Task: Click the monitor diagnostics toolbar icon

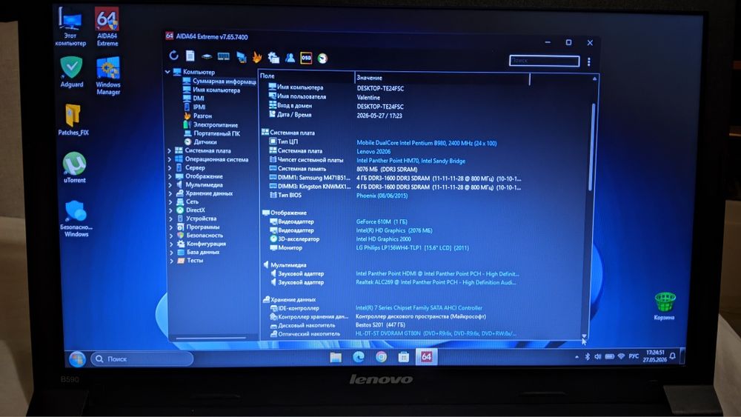Action: [x=241, y=57]
